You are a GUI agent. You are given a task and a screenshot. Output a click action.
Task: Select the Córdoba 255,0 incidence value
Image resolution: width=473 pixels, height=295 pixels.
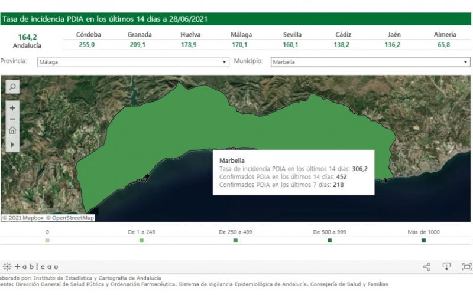pos(87,45)
